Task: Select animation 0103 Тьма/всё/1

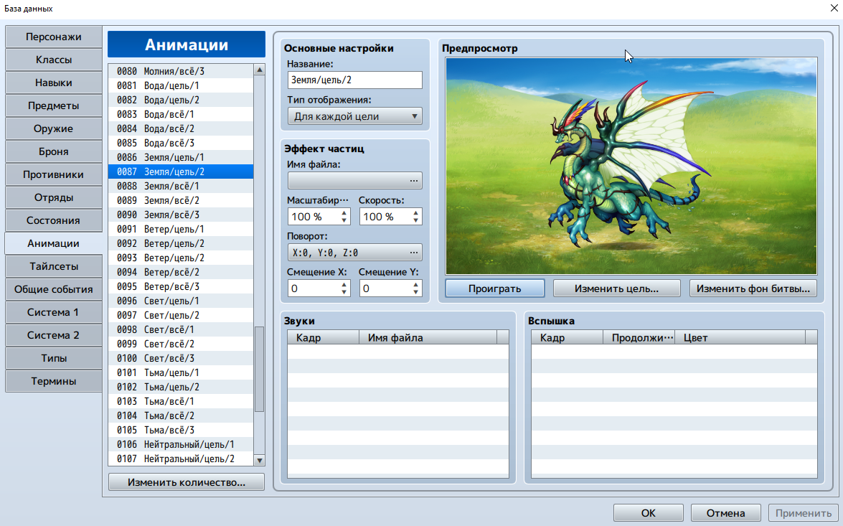Action: click(181, 401)
